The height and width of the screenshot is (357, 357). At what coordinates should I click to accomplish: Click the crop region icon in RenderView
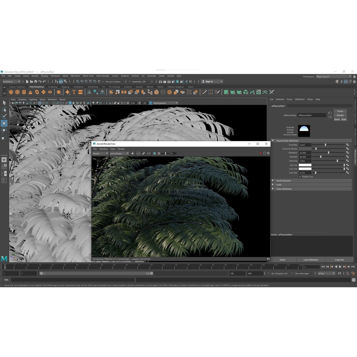coord(154,153)
